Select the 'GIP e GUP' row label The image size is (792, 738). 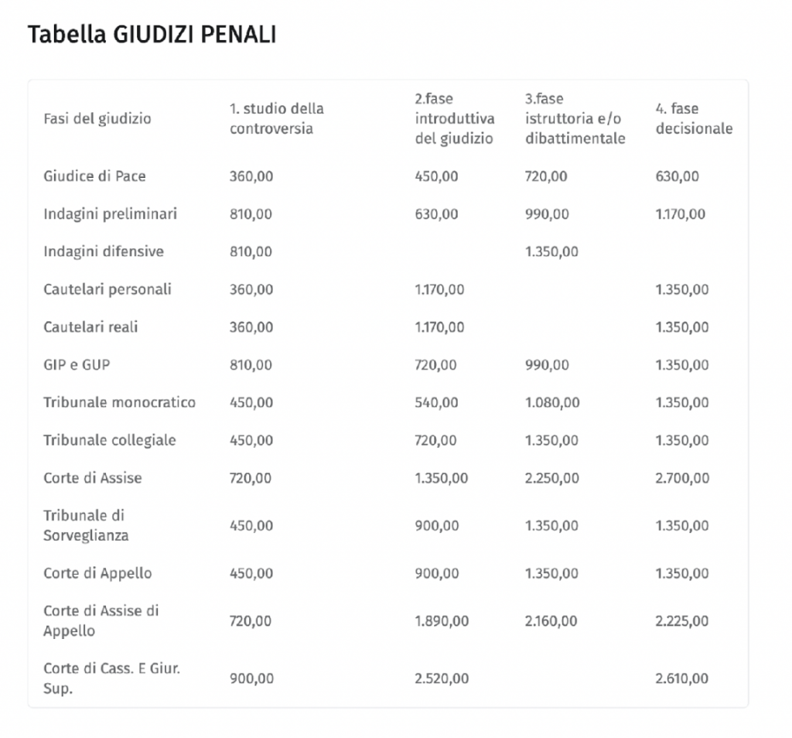coord(77,364)
